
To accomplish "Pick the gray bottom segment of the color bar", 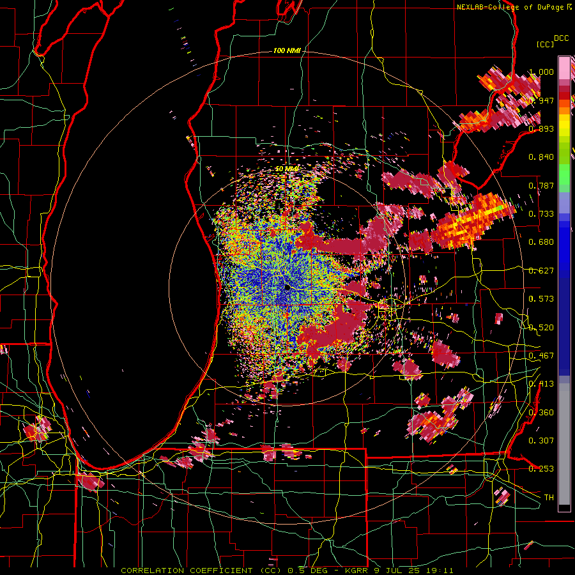I will coord(564,444).
